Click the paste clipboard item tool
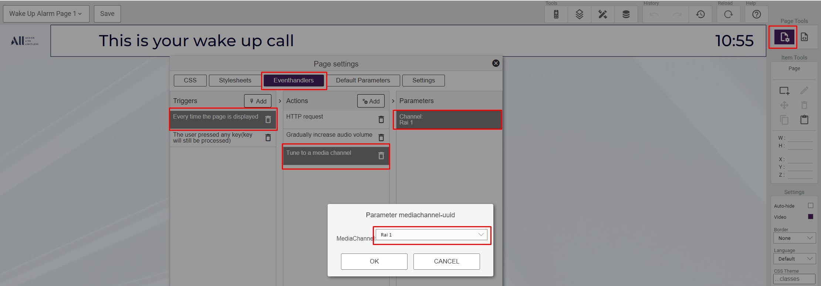Viewport: 821px width, 286px height. pyautogui.click(x=804, y=120)
